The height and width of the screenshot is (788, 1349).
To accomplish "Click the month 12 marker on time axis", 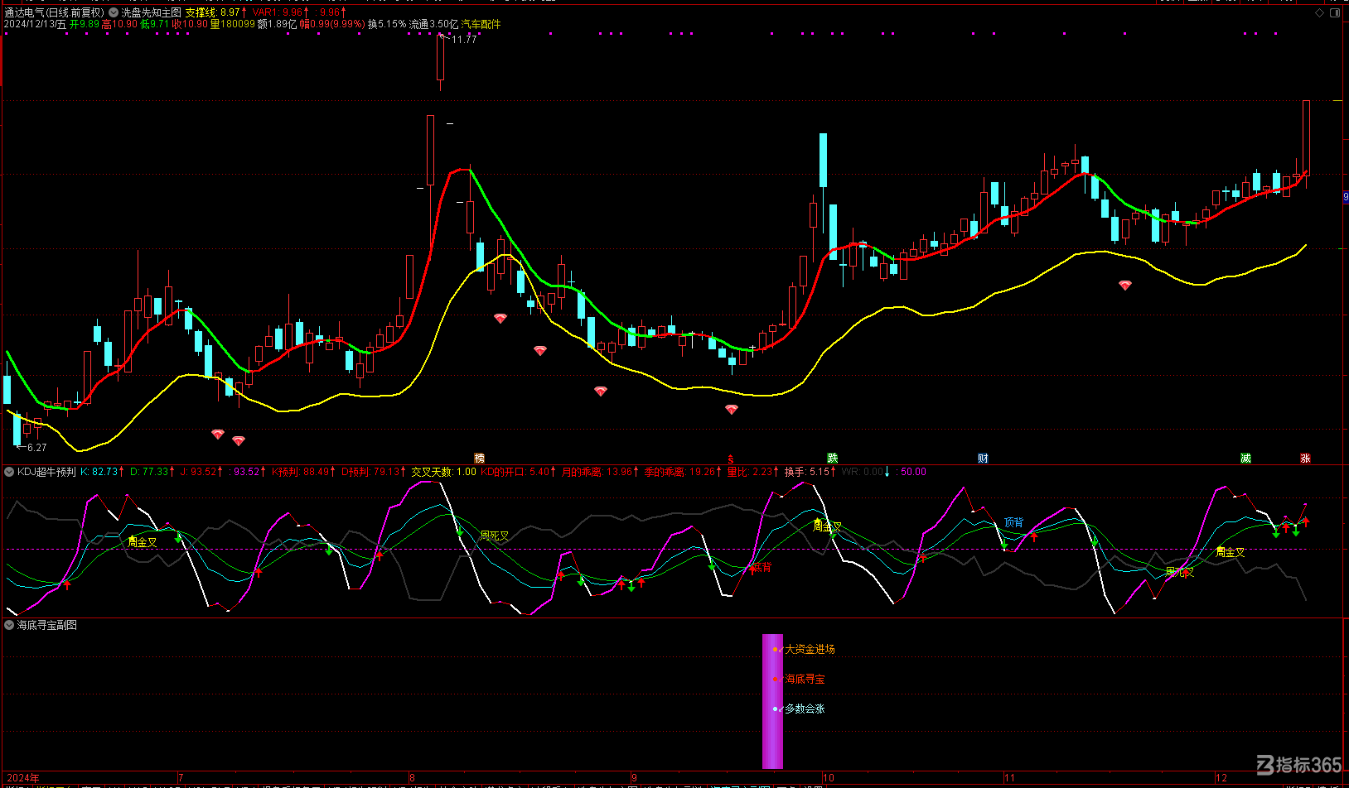I will [1221, 778].
